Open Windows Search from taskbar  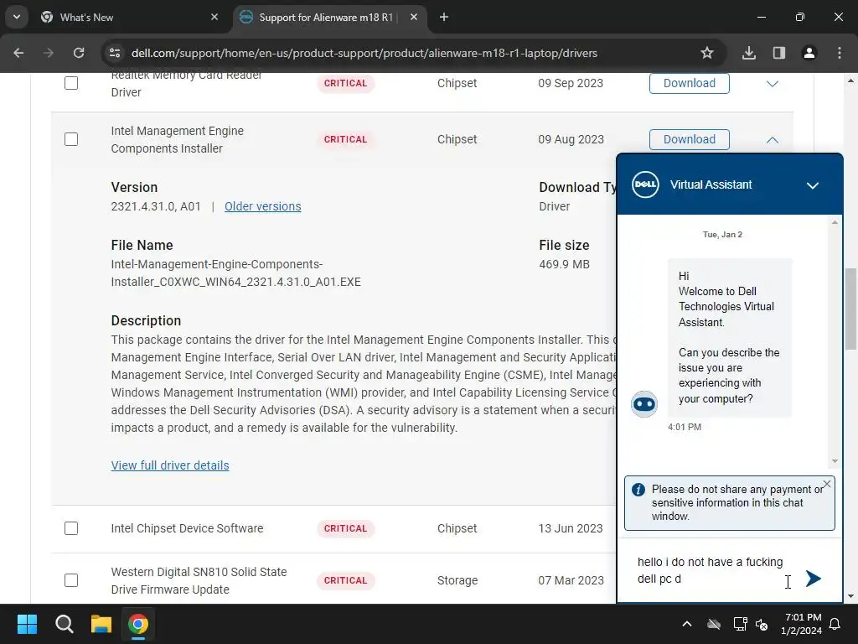pyautogui.click(x=64, y=624)
